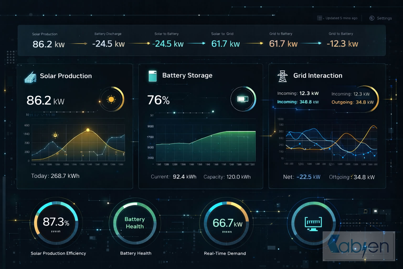The height and width of the screenshot is (269, 403).
Task: Click the Battery Health circular gauge
Action: (x=135, y=223)
